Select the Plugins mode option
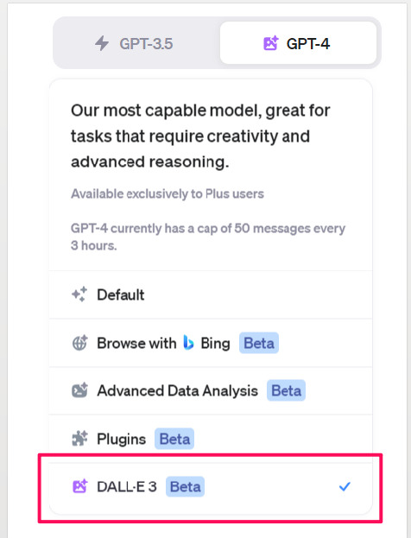The height and width of the screenshot is (538, 411). 211,439
